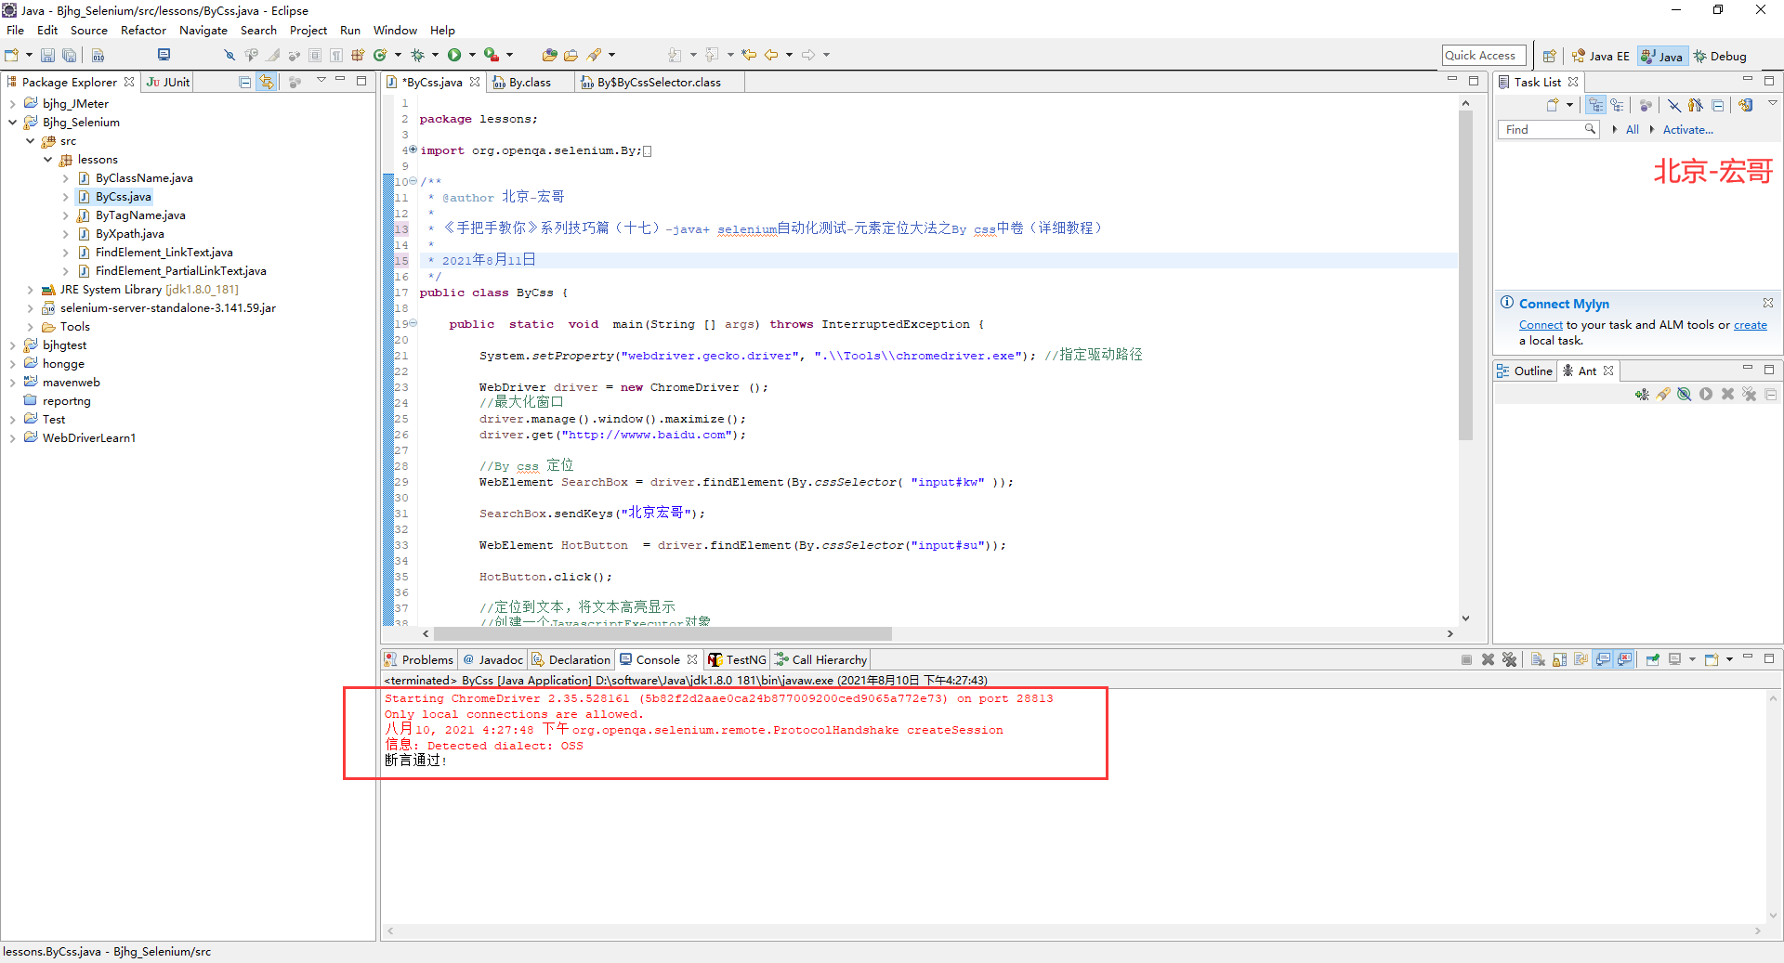Screen dimensions: 1784x963
Task: Navigate Back with yellow left arrow
Action: click(771, 56)
